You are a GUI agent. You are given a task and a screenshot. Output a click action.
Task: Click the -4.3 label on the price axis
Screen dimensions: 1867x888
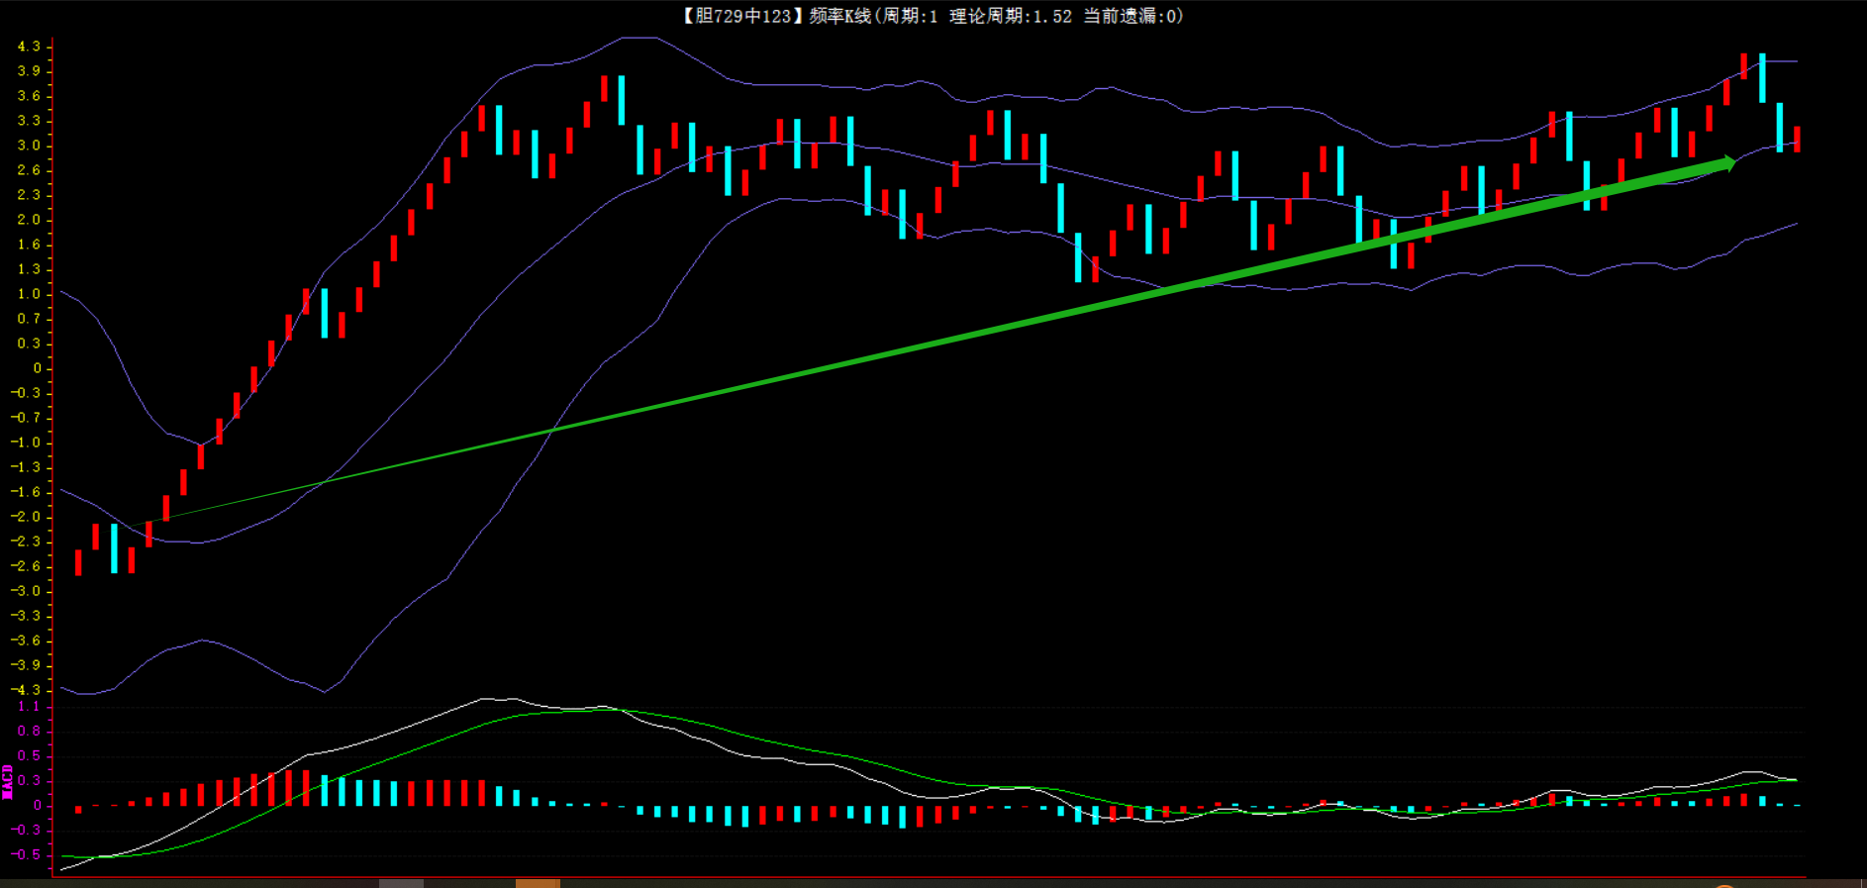[x=27, y=690]
